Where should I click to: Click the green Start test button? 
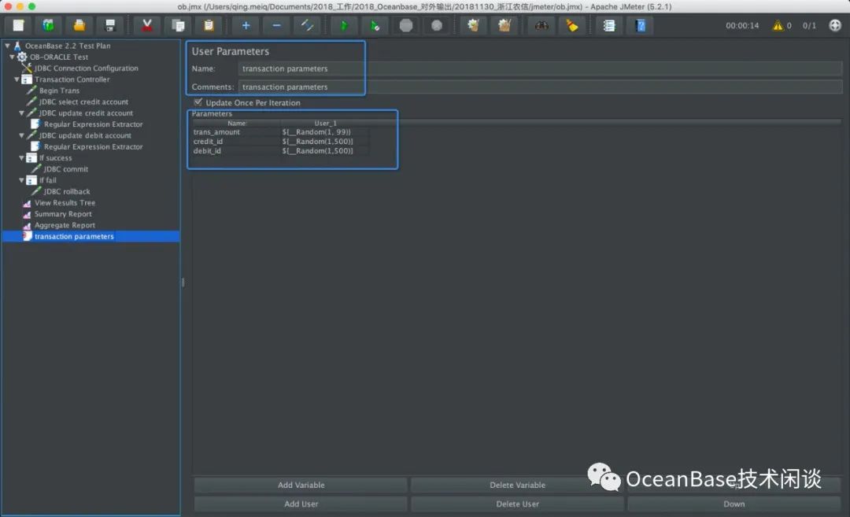pos(344,25)
